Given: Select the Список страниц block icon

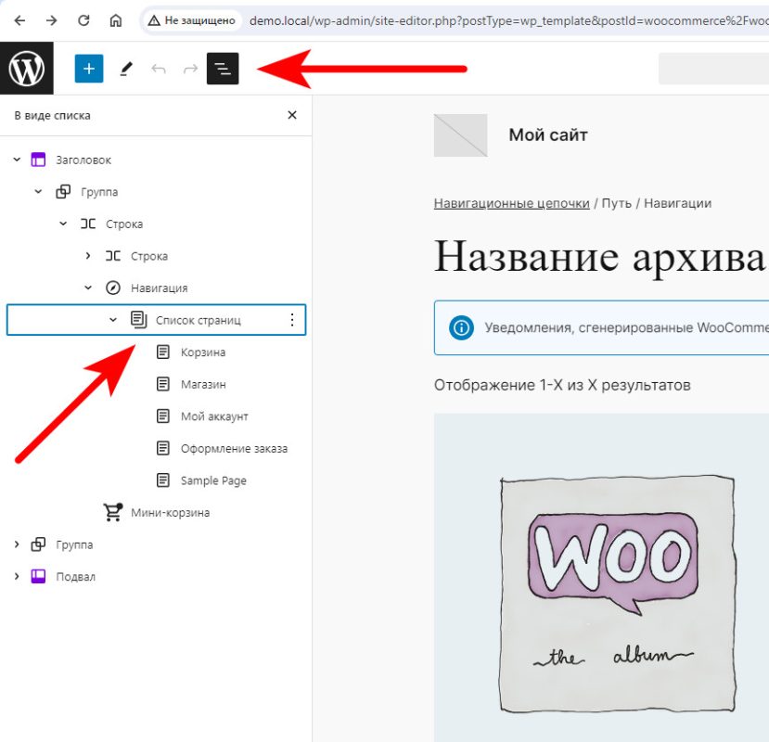Looking at the screenshot, I should point(139,320).
